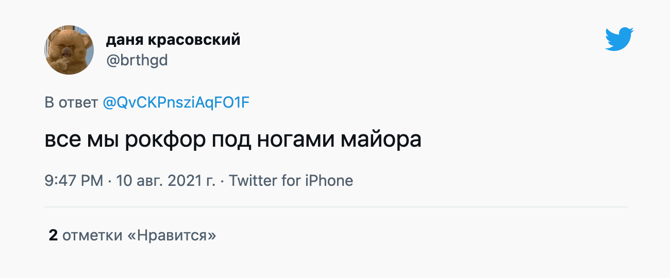The image size is (670, 278).
Task: Click the @brthgd username handle
Action: pos(137,61)
